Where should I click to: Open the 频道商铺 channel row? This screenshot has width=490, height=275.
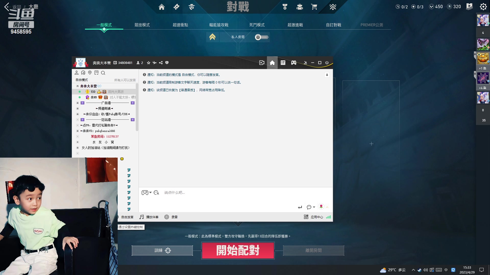[104, 108]
